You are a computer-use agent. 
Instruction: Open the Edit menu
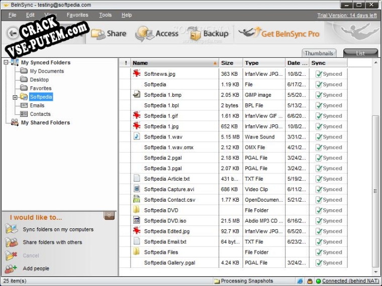pyautogui.click(x=30, y=15)
